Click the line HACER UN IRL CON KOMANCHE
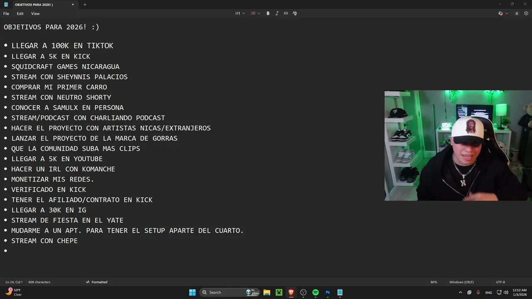Screen dimensions: 532x299 [63, 169]
